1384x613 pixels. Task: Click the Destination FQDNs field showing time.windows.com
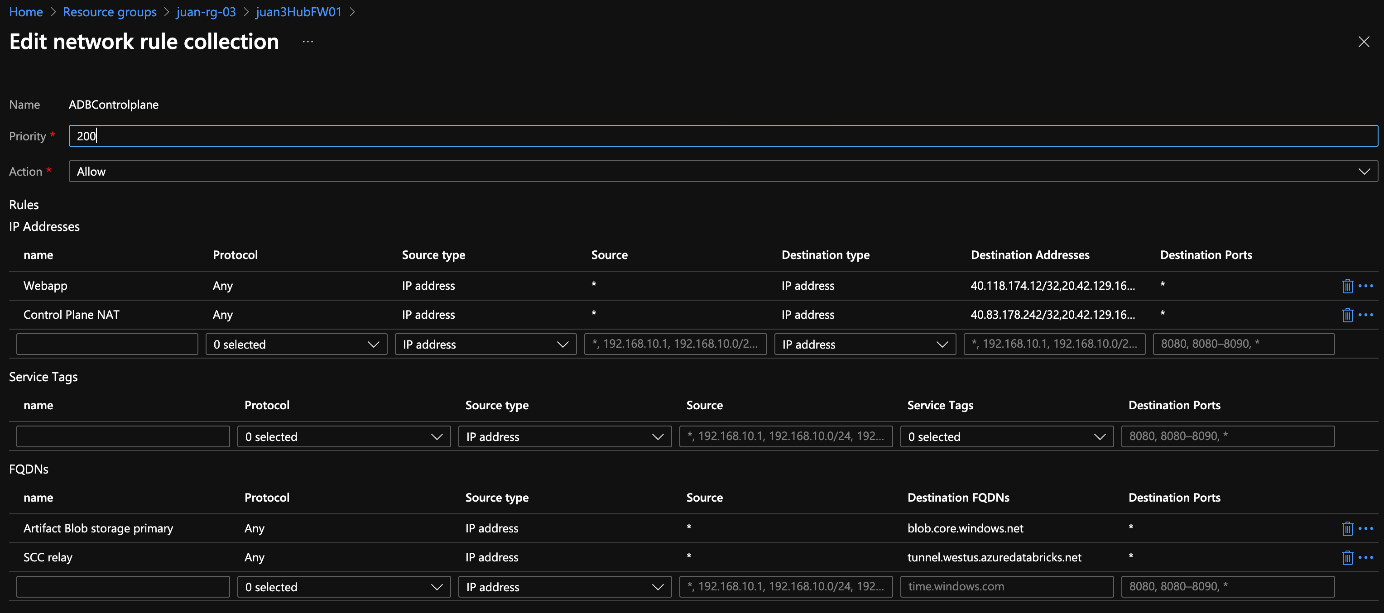point(1007,586)
